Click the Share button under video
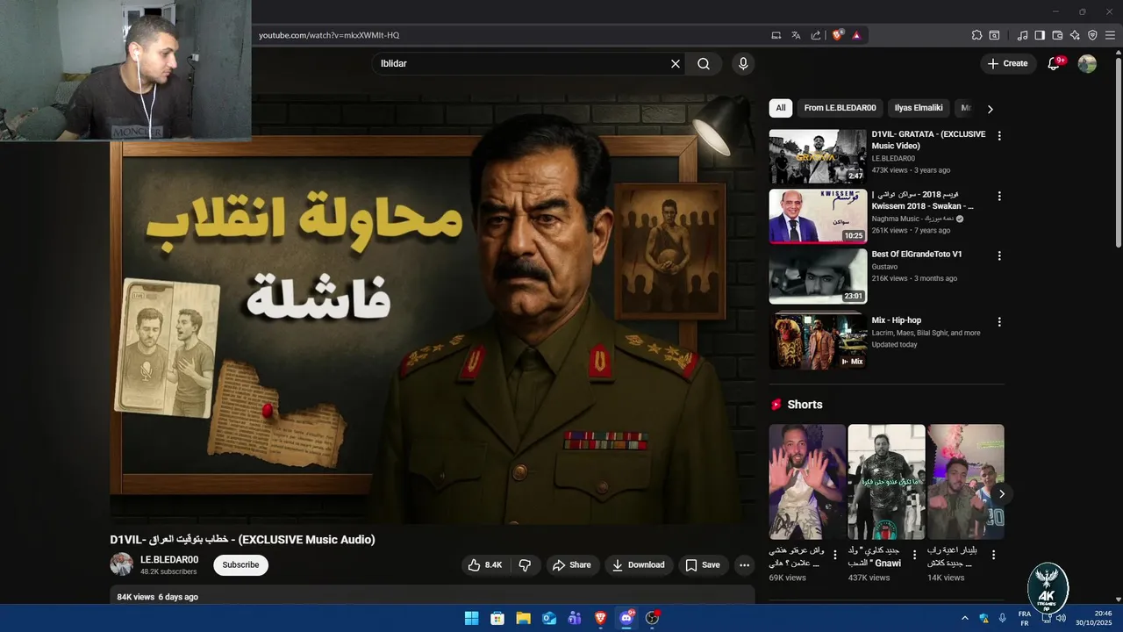Screen dimensions: 1123x632 [571, 565]
